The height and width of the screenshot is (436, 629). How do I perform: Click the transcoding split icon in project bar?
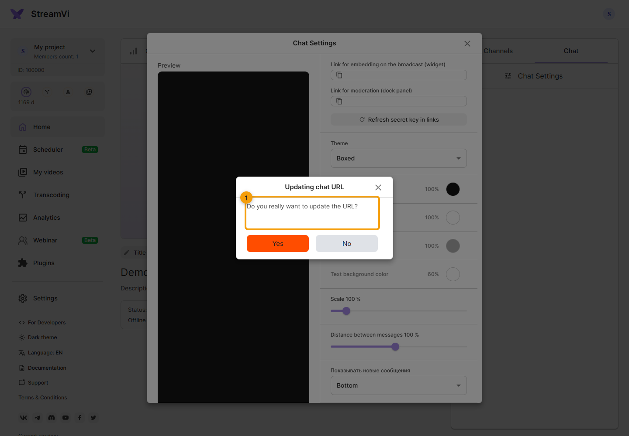pos(47,92)
